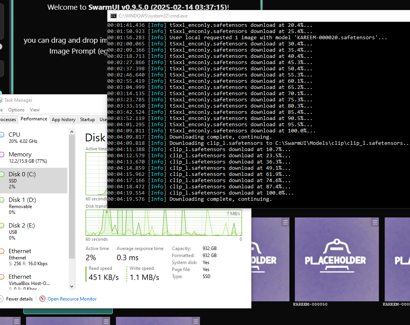Click the Disk 2 (E:) circle icon
The image size is (410, 325).
pyautogui.click(x=2, y=226)
